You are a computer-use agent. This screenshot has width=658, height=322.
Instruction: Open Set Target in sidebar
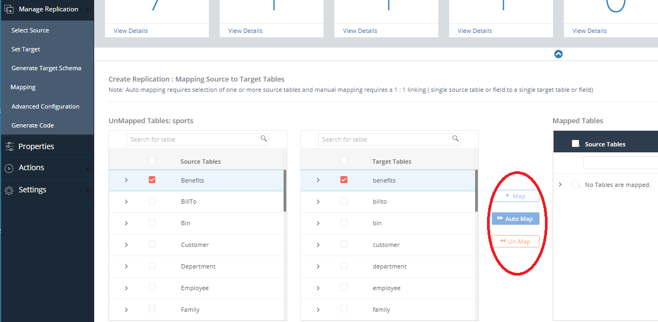(x=26, y=49)
